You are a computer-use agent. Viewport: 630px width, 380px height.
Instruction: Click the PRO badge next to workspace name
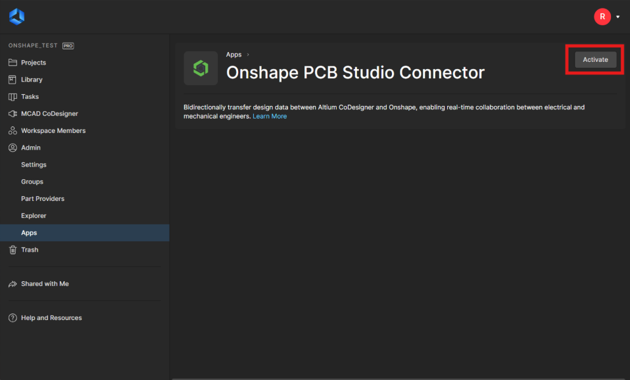coord(68,46)
